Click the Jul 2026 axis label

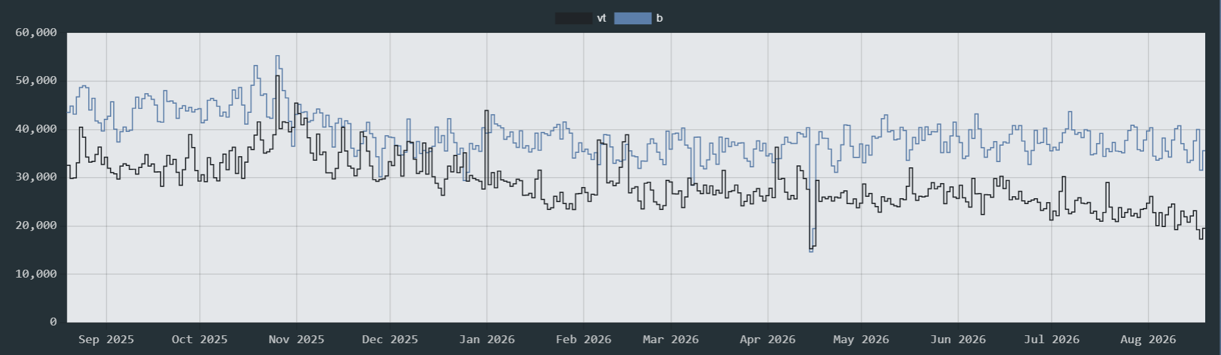click(x=1051, y=339)
